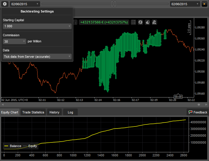Click the rightmost icon in chart toolbar
Viewport: 209px width, 161px height.
[155, 22]
